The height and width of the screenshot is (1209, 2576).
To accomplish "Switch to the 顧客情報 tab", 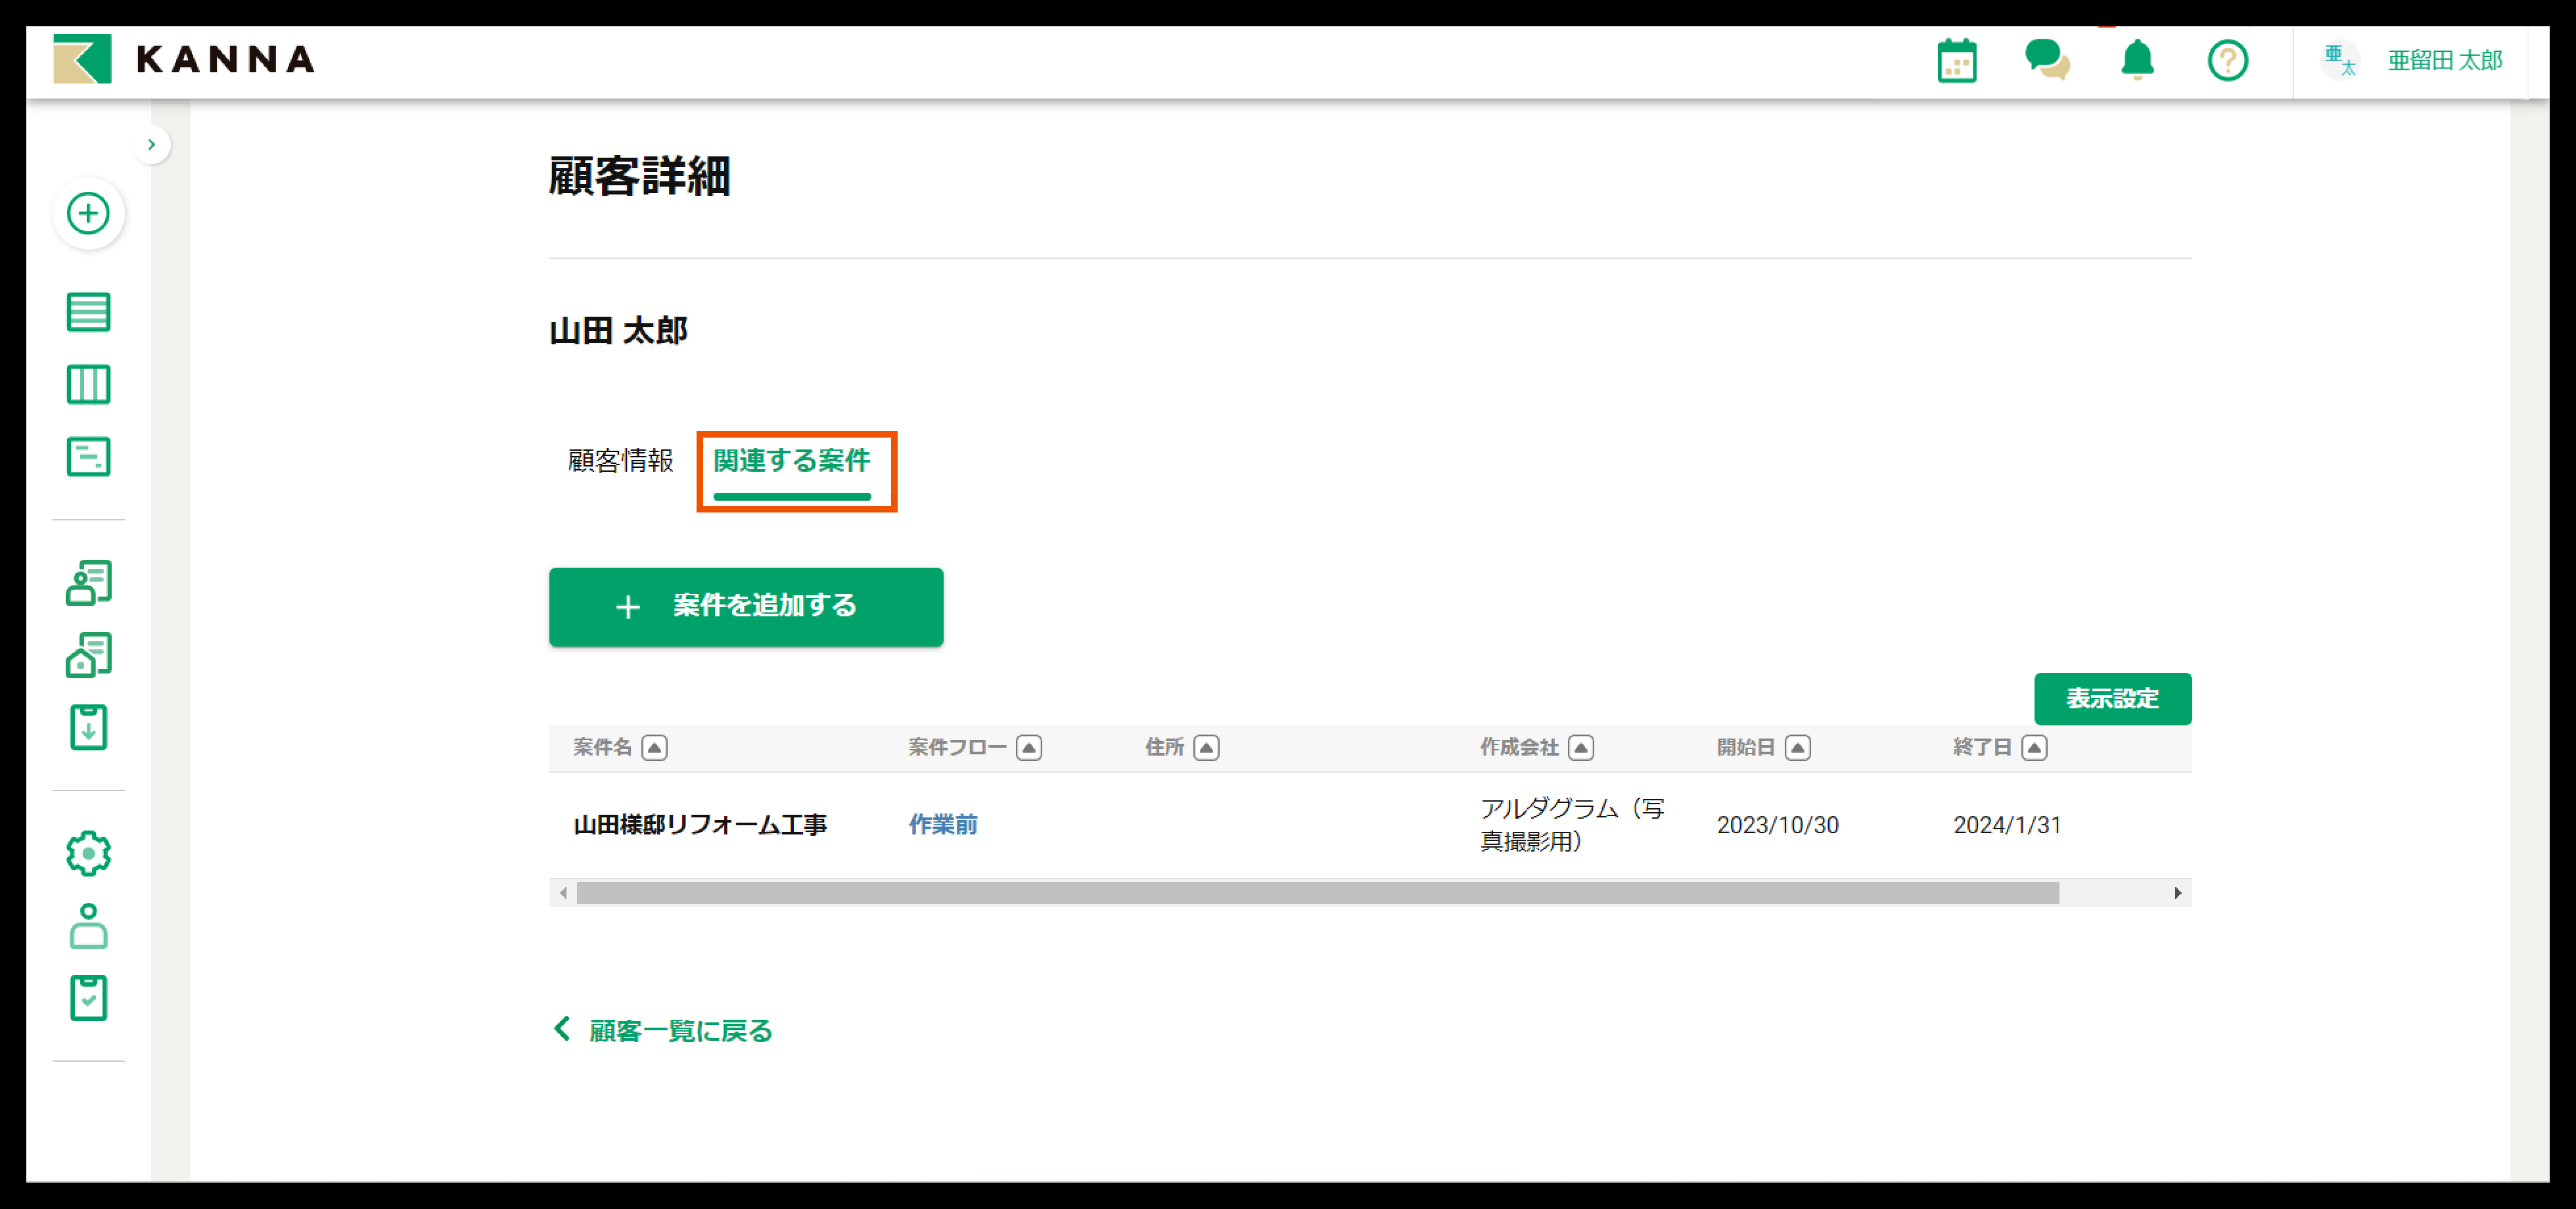I will [620, 460].
